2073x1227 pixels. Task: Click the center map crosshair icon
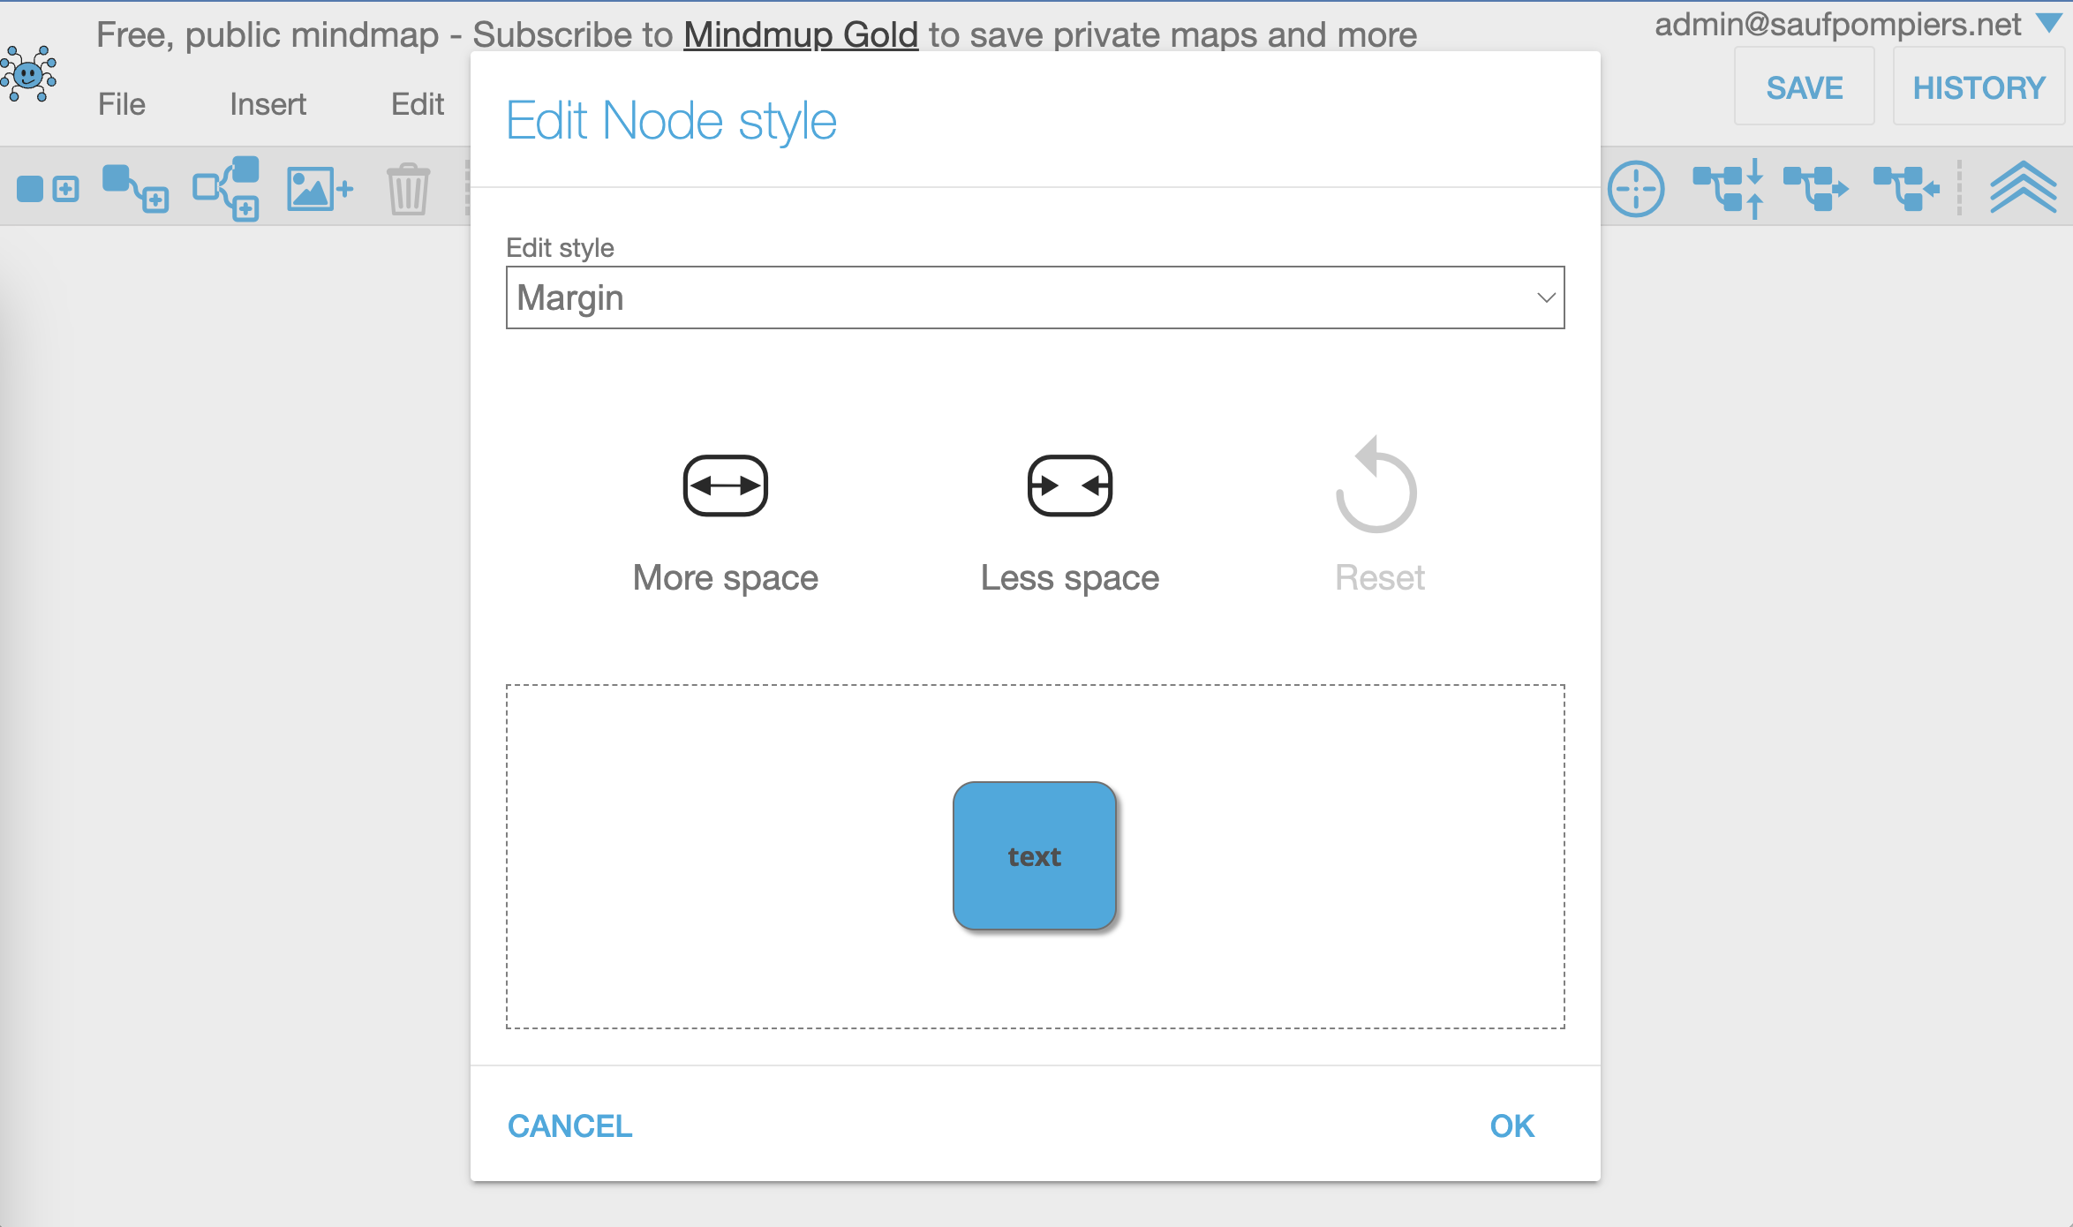pos(1636,188)
